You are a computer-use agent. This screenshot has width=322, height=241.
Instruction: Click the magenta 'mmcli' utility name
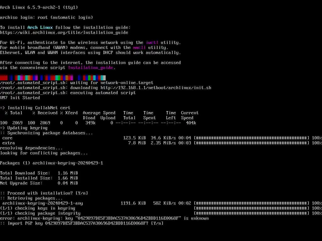(x=139, y=48)
